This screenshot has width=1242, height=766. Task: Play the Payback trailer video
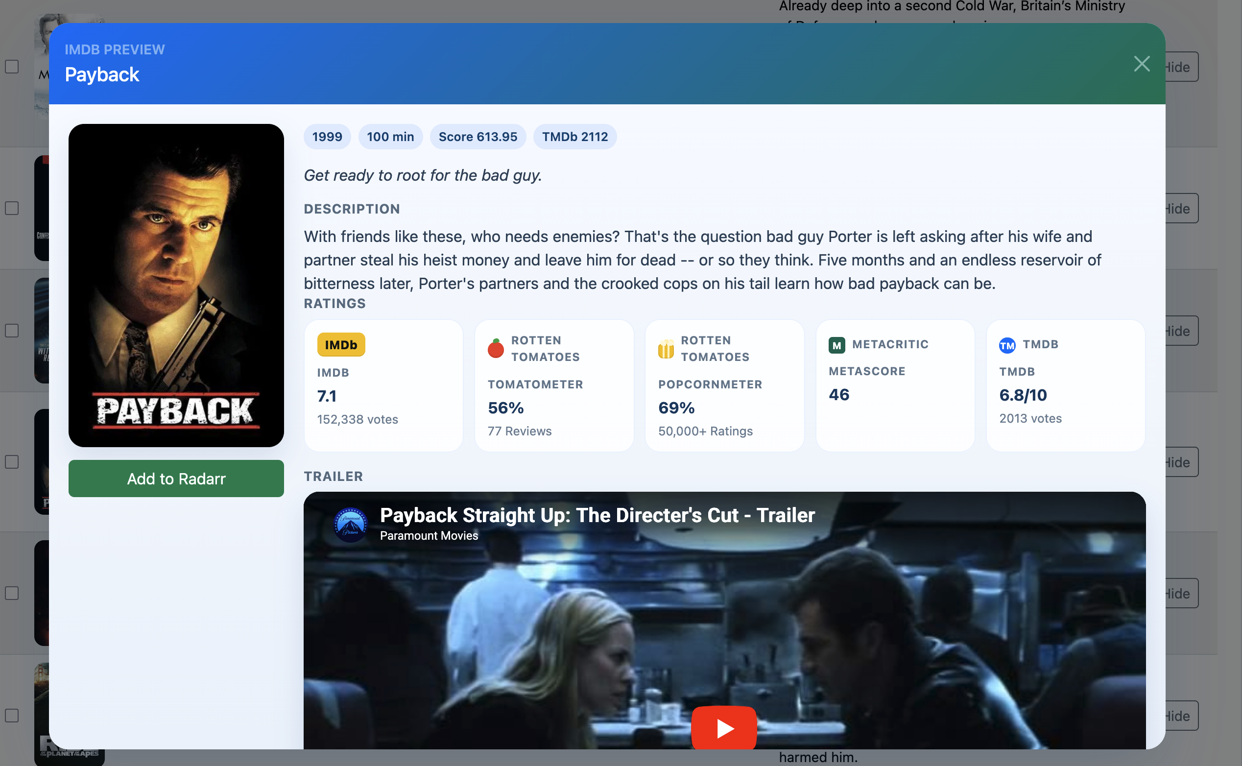pyautogui.click(x=724, y=728)
